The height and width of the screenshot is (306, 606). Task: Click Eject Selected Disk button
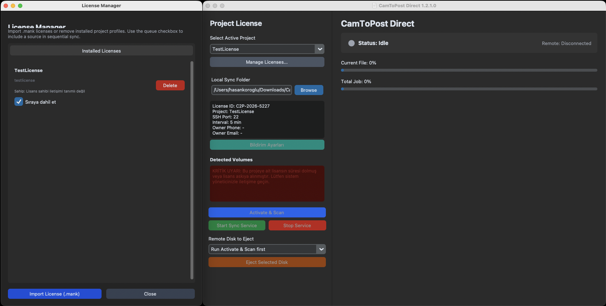(x=267, y=262)
